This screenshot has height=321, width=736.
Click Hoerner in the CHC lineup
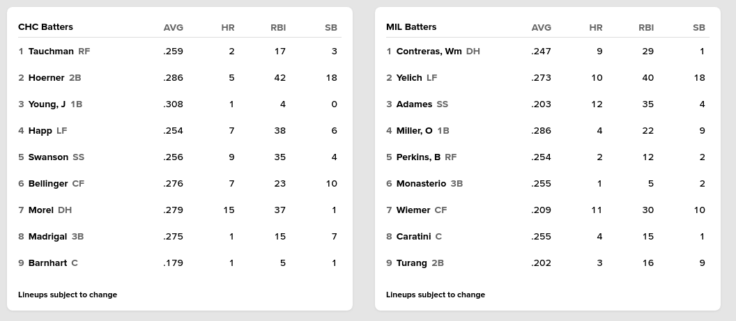(x=46, y=78)
